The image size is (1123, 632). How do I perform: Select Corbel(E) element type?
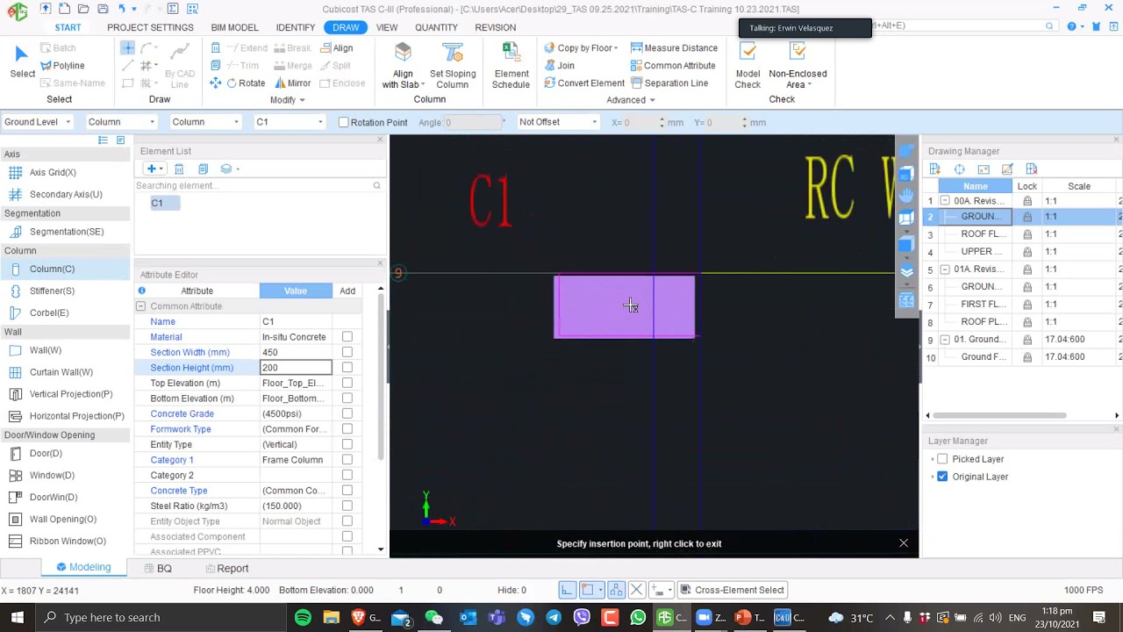pos(49,313)
